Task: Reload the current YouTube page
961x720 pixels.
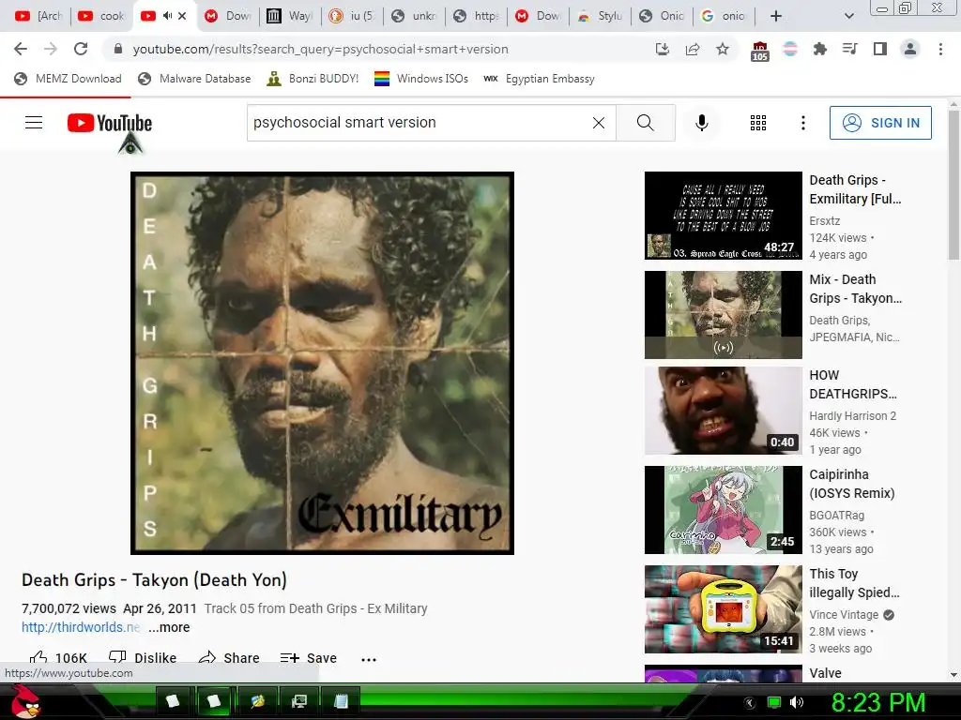Action: pyautogui.click(x=81, y=49)
